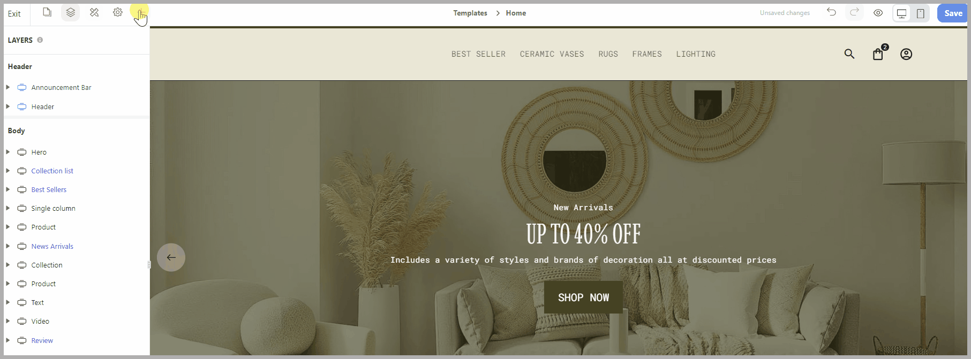971x359 pixels.
Task: Click the redo arrow icon
Action: tap(855, 12)
